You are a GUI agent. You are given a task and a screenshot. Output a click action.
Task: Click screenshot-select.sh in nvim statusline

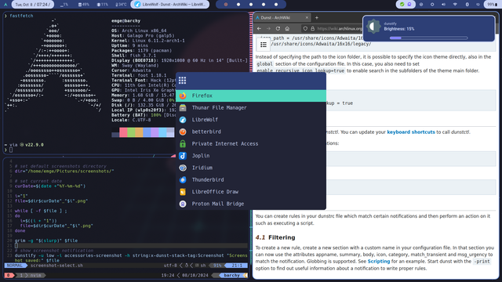point(56,266)
